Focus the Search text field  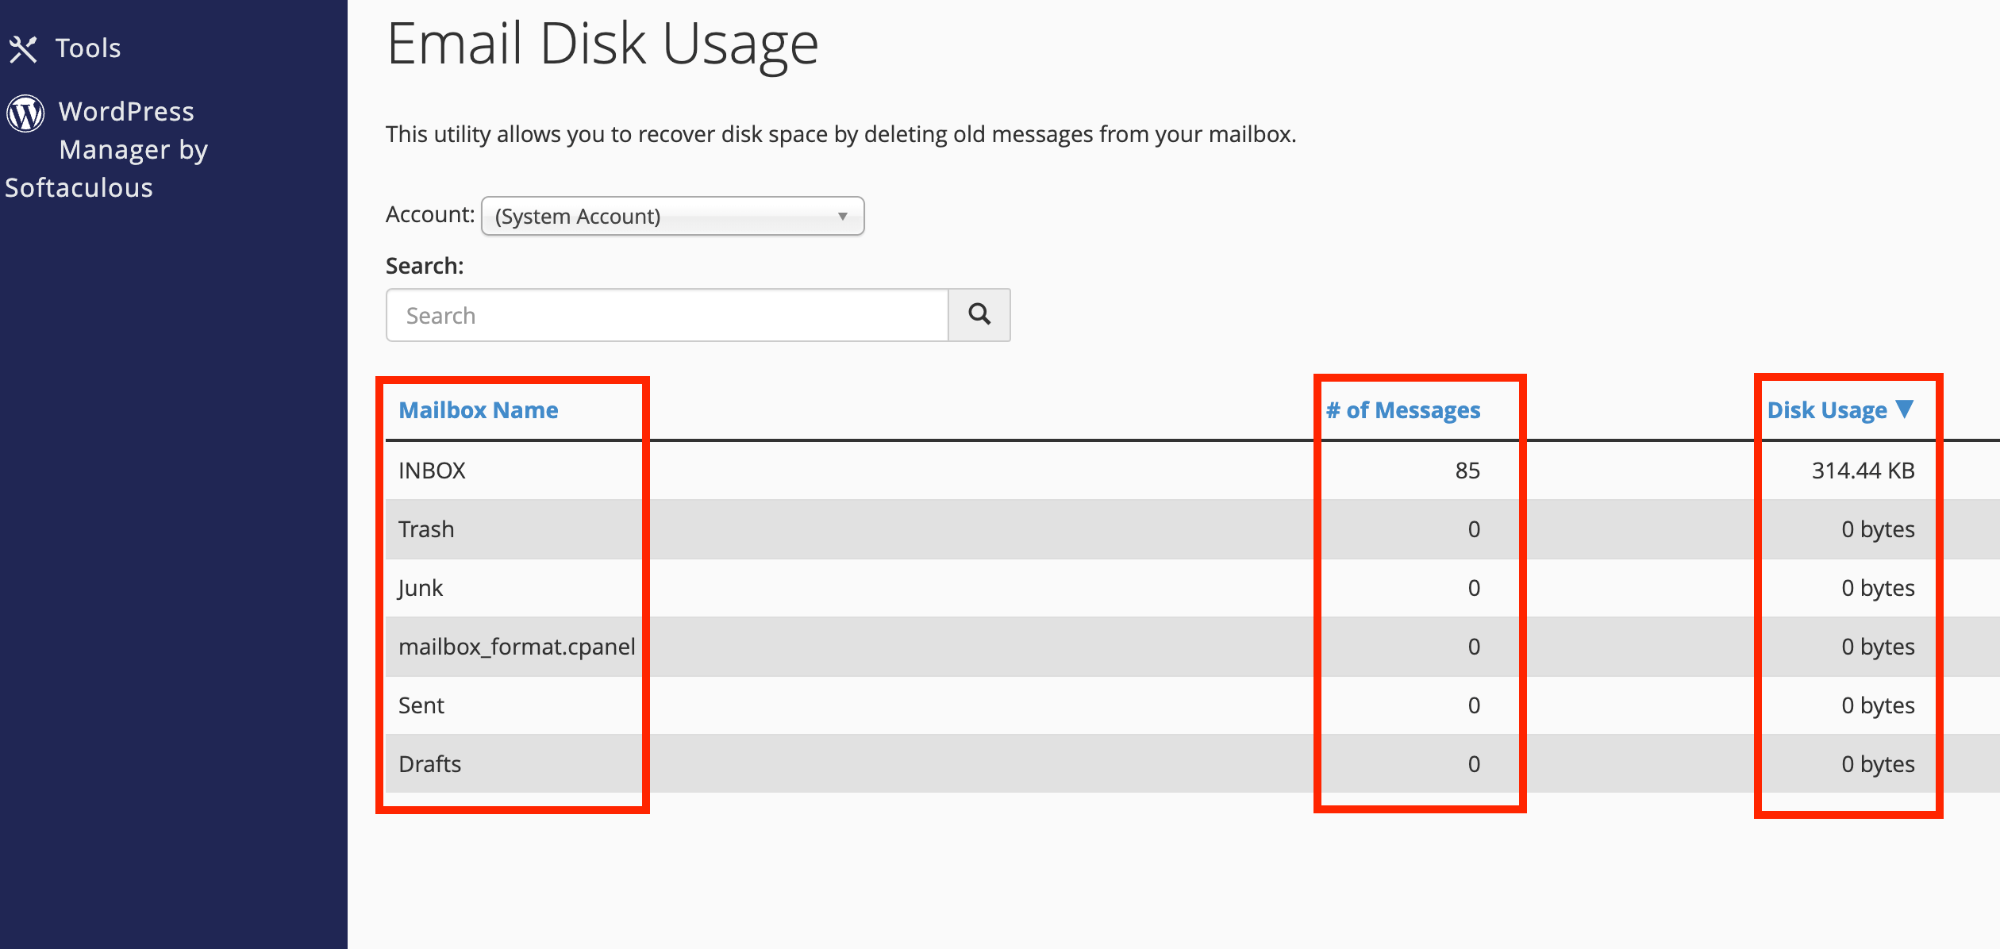667,315
